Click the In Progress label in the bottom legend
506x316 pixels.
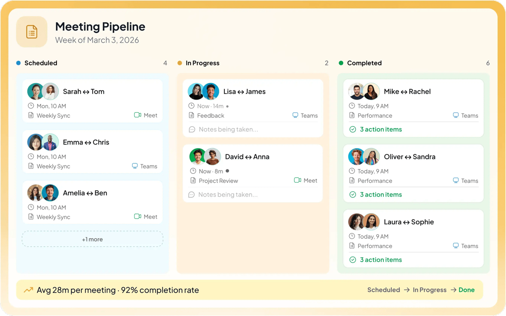[429, 290]
